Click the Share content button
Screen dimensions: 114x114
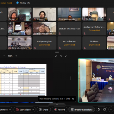click(44, 110)
